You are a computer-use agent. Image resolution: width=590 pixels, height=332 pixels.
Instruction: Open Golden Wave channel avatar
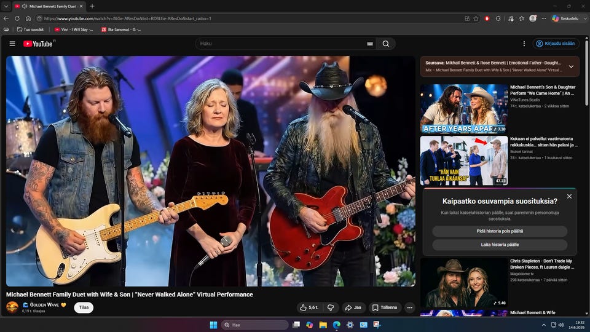tap(12, 307)
